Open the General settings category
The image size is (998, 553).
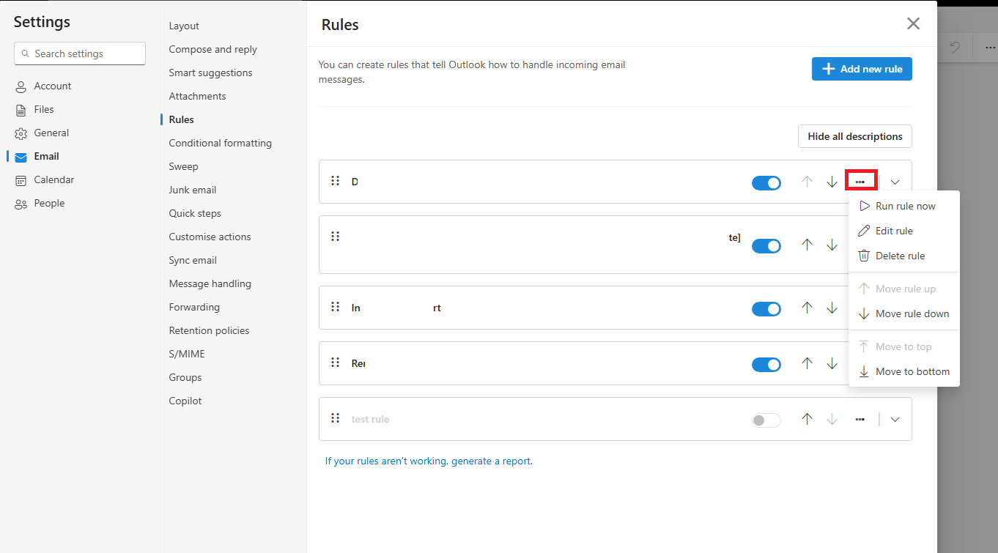42,133
